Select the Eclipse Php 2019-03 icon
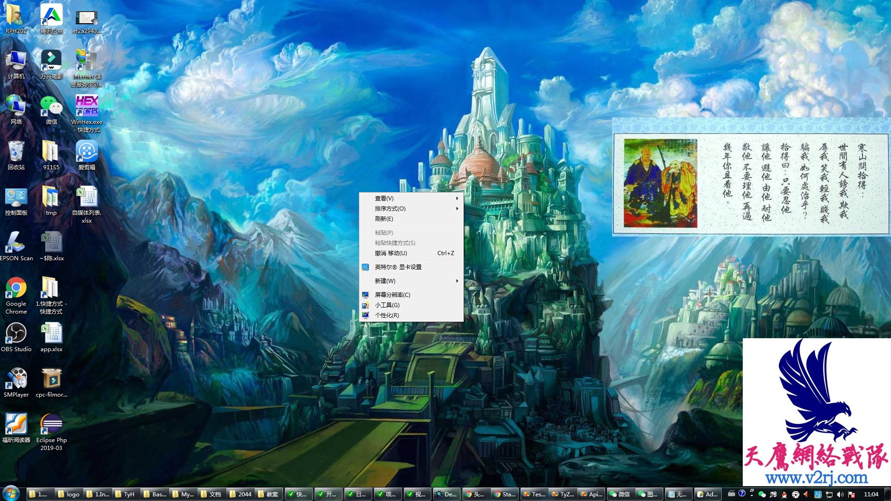The image size is (891, 501). (51, 425)
